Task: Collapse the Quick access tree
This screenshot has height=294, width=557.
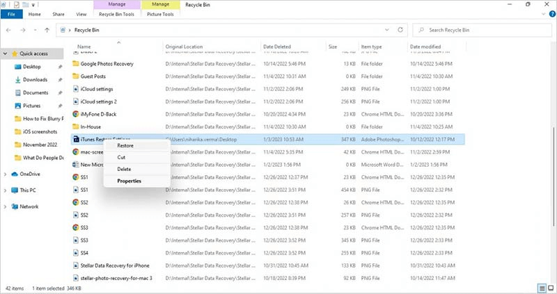Action: click(6, 54)
